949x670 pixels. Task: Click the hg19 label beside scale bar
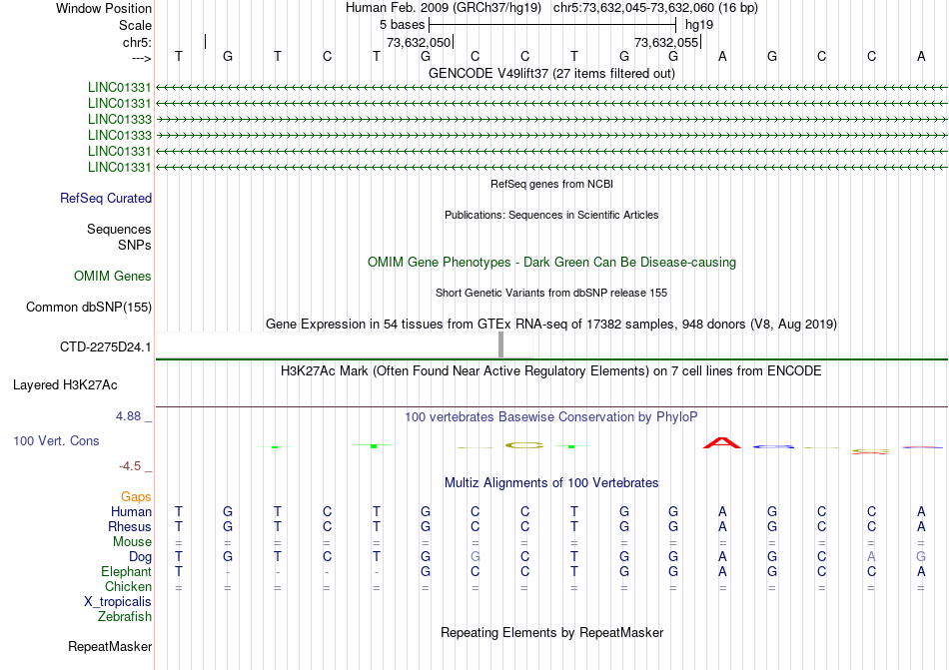[x=699, y=25]
